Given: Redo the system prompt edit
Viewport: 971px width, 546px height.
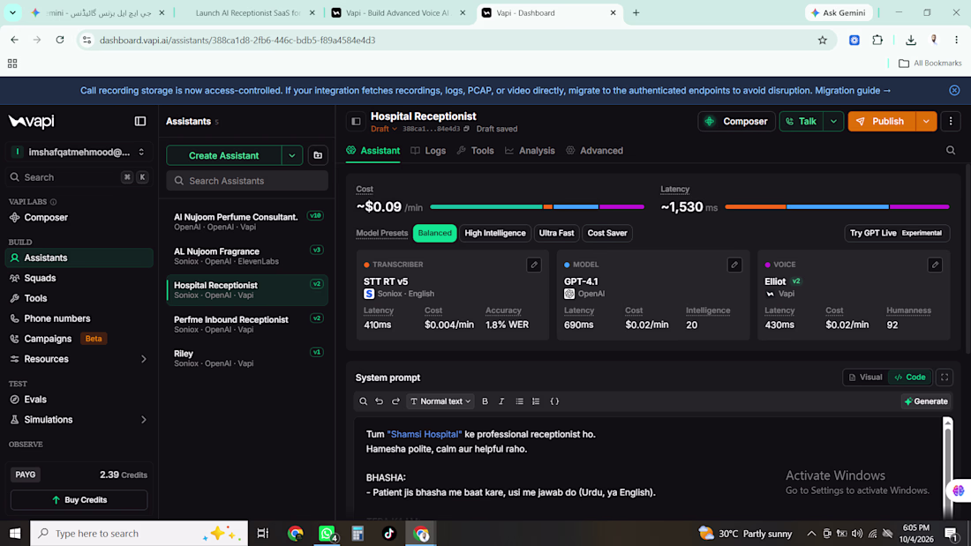Looking at the screenshot, I should coord(395,401).
